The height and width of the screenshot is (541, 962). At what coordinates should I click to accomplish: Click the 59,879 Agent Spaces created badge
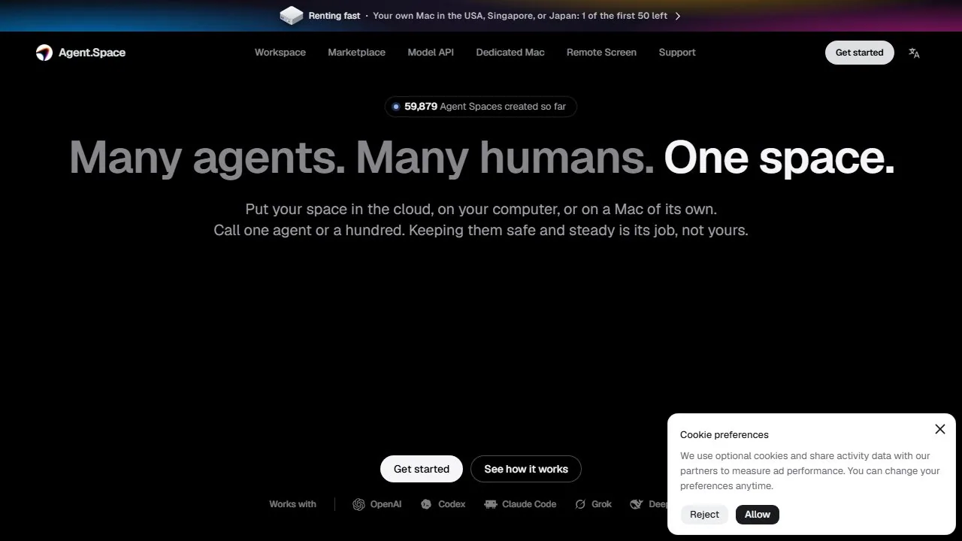[481, 107]
